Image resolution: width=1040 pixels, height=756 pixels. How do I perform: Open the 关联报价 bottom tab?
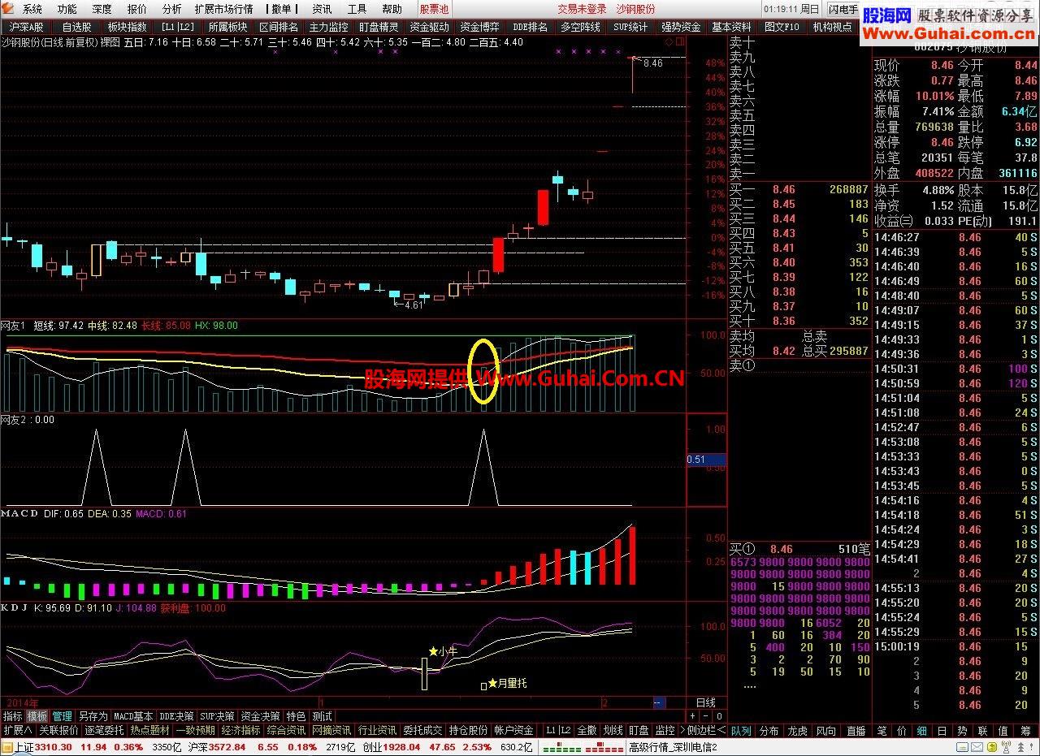click(x=59, y=730)
